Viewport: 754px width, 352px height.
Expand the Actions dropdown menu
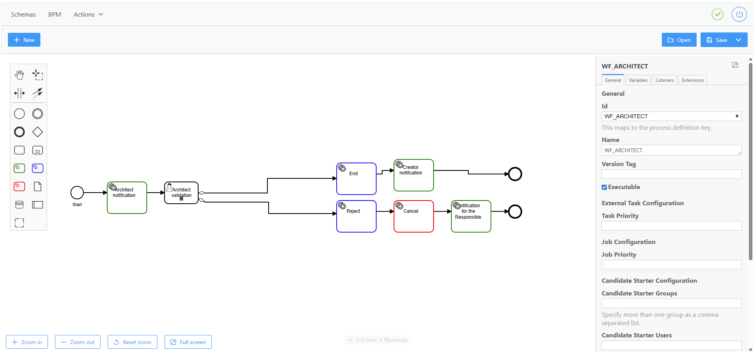coord(88,15)
